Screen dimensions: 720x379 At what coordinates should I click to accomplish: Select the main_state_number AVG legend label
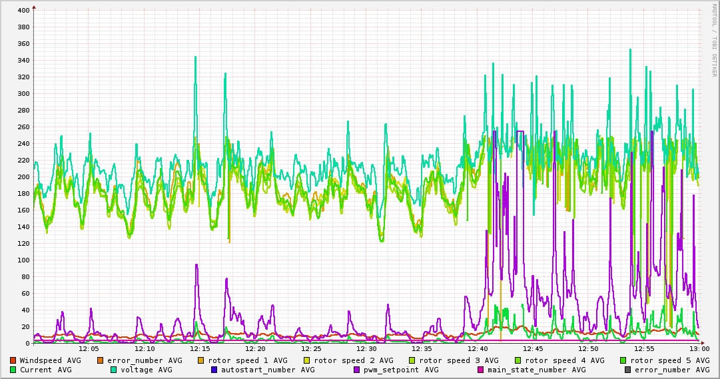536,370
